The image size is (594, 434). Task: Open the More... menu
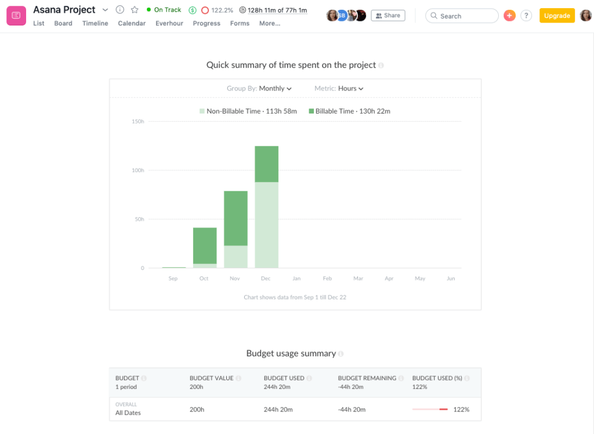(269, 24)
